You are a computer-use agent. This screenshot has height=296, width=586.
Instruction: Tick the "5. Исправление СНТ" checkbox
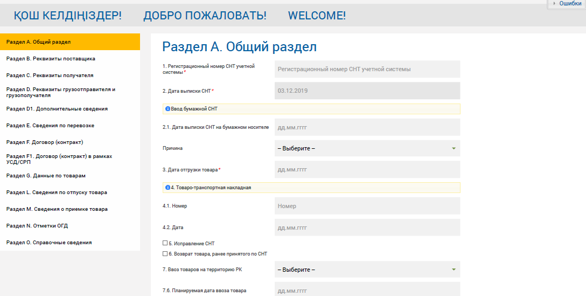165,243
